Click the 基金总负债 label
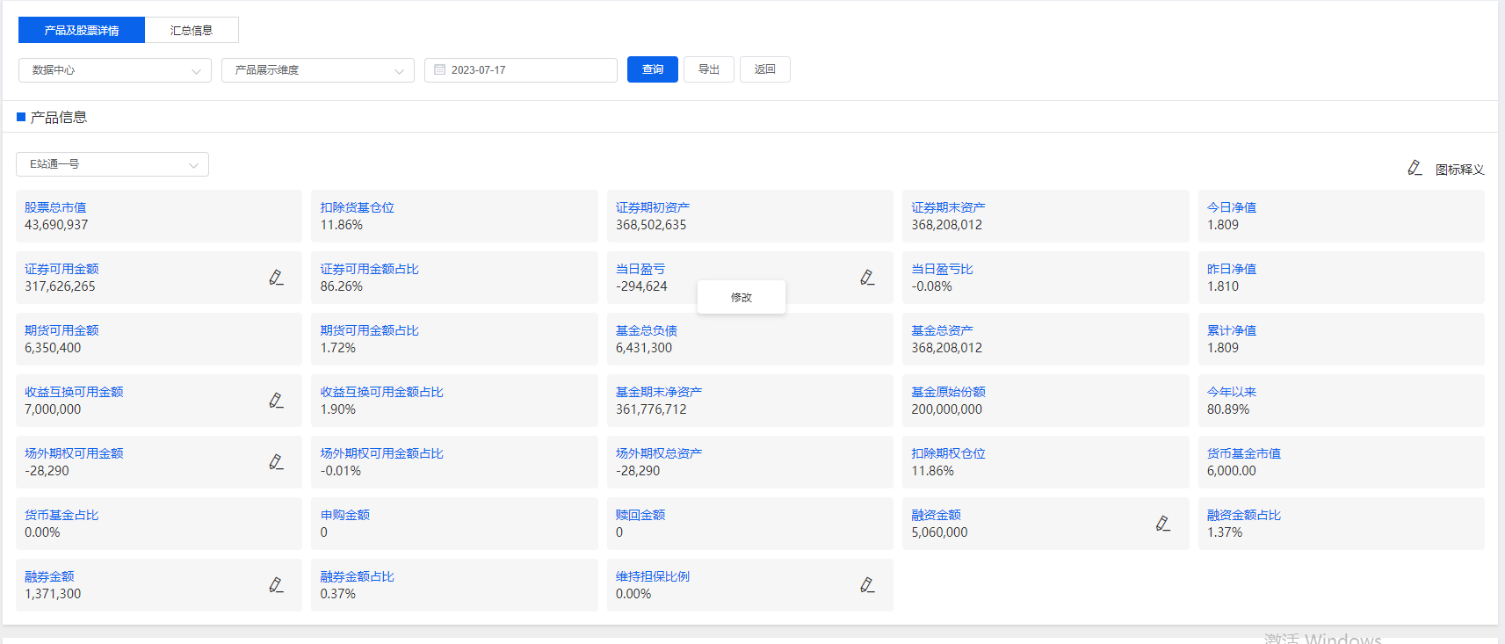The width and height of the screenshot is (1505, 644). point(647,330)
